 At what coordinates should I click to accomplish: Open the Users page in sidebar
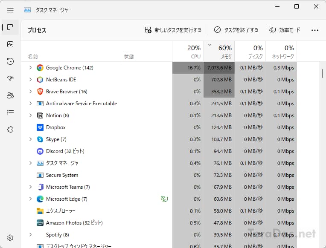tap(10, 95)
